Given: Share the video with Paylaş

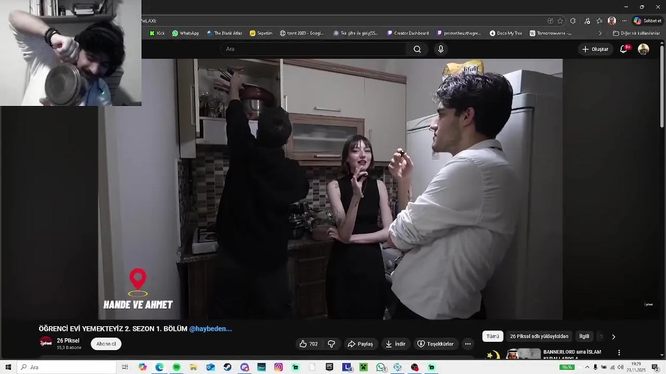Looking at the screenshot, I should [x=360, y=344].
